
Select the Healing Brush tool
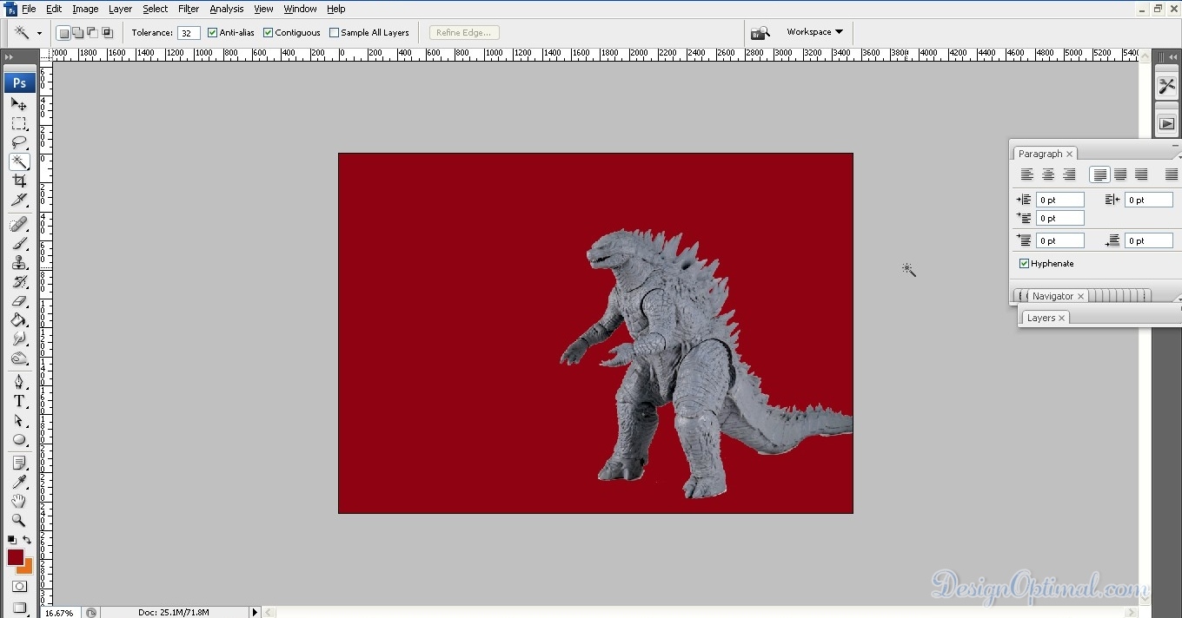pos(19,225)
